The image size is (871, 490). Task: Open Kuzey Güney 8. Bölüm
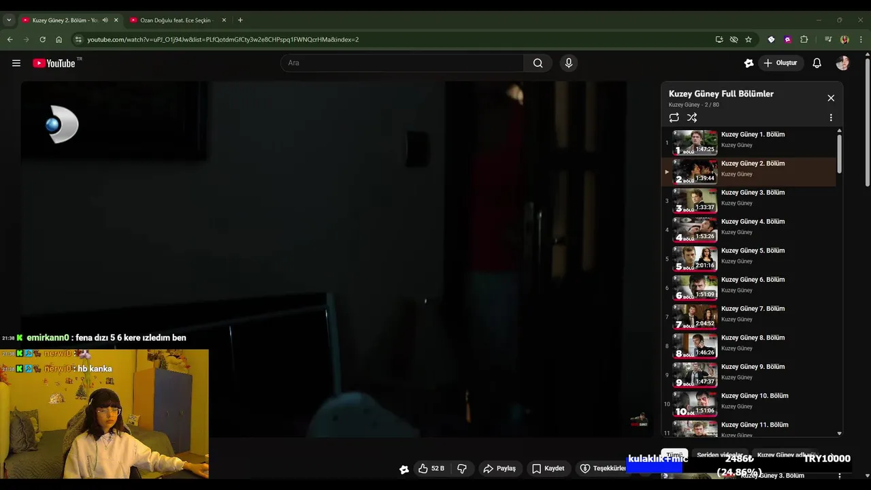(x=749, y=346)
